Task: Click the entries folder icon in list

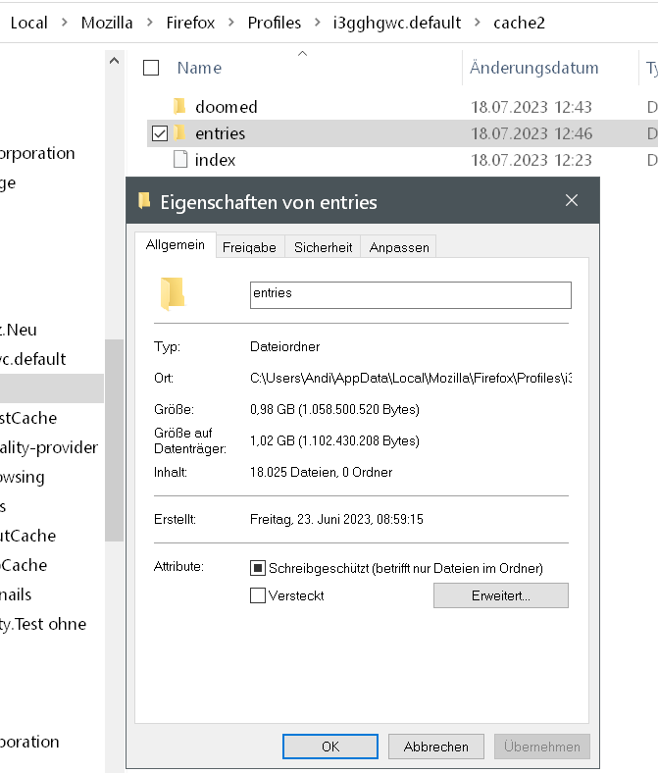Action: pyautogui.click(x=179, y=133)
